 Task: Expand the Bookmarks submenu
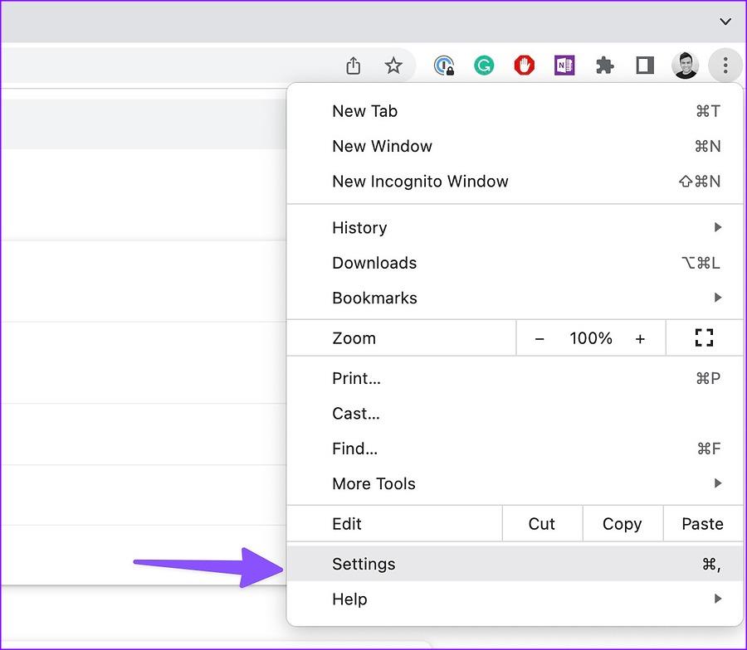[719, 298]
